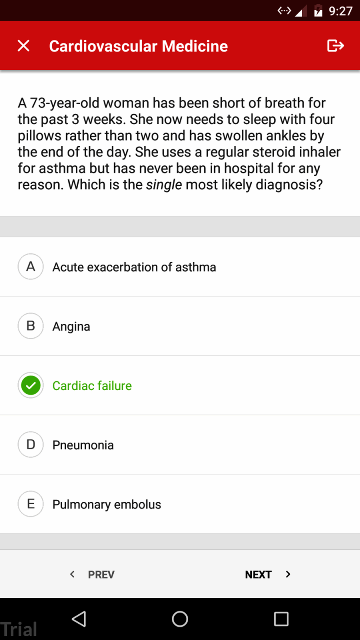This screenshot has width=360, height=640.
Task: Choose the Angina answer text
Action: pyautogui.click(x=71, y=327)
